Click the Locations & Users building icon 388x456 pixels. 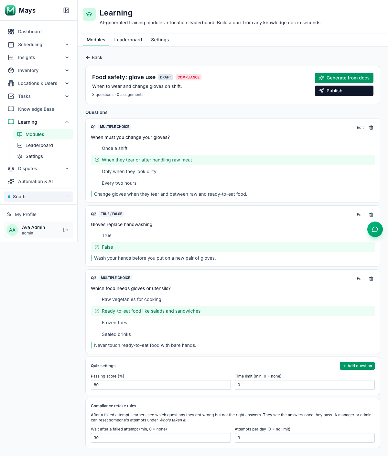11,83
